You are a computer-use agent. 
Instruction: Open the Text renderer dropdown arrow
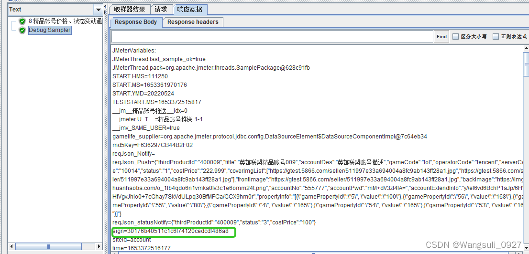(x=98, y=10)
